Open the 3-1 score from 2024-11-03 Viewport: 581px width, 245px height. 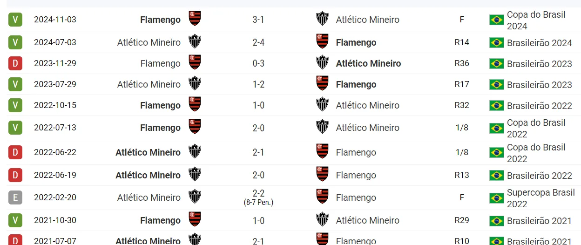(x=258, y=20)
